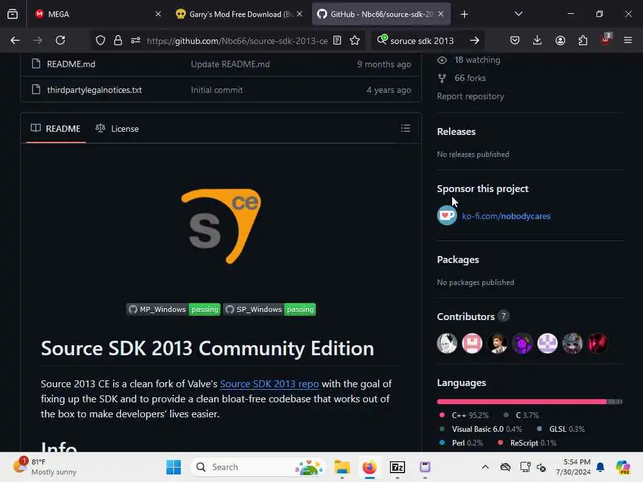Show hidden system tray icons

(x=485, y=467)
